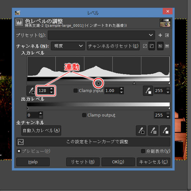The width and height of the screenshot is (191, 191).
Task: Click the high output value field 255
Action: pos(160,115)
